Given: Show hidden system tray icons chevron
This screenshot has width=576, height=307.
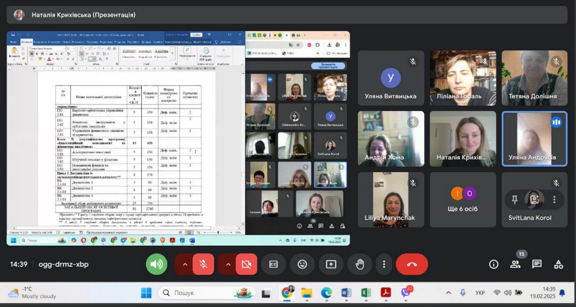Looking at the screenshot, I should tap(448, 293).
